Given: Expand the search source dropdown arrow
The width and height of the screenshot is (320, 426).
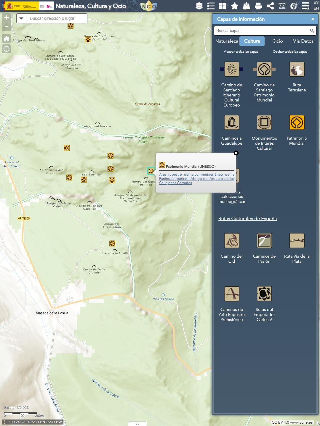Looking at the screenshot, I should (21, 18).
